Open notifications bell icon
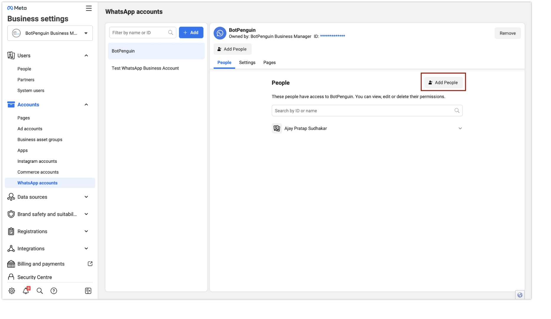551x319 pixels. pyautogui.click(x=26, y=291)
